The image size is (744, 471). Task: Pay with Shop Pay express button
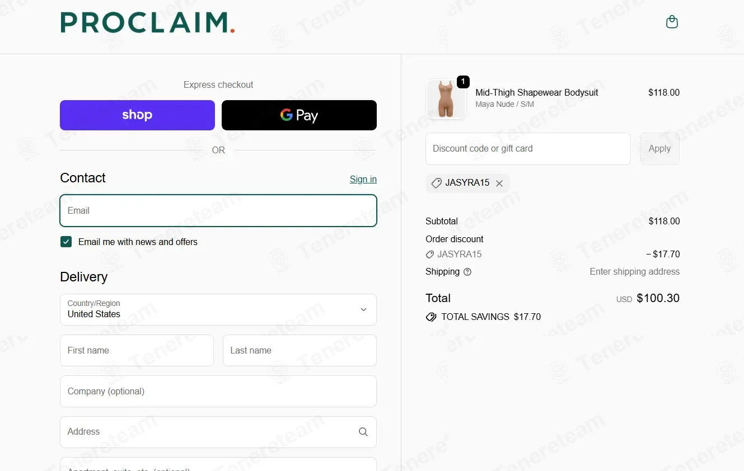(137, 115)
